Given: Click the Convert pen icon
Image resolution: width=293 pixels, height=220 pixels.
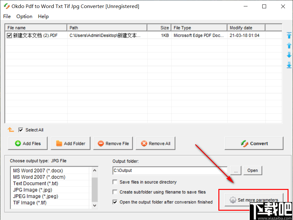Looking at the screenshot, I should pyautogui.click(x=245, y=143).
